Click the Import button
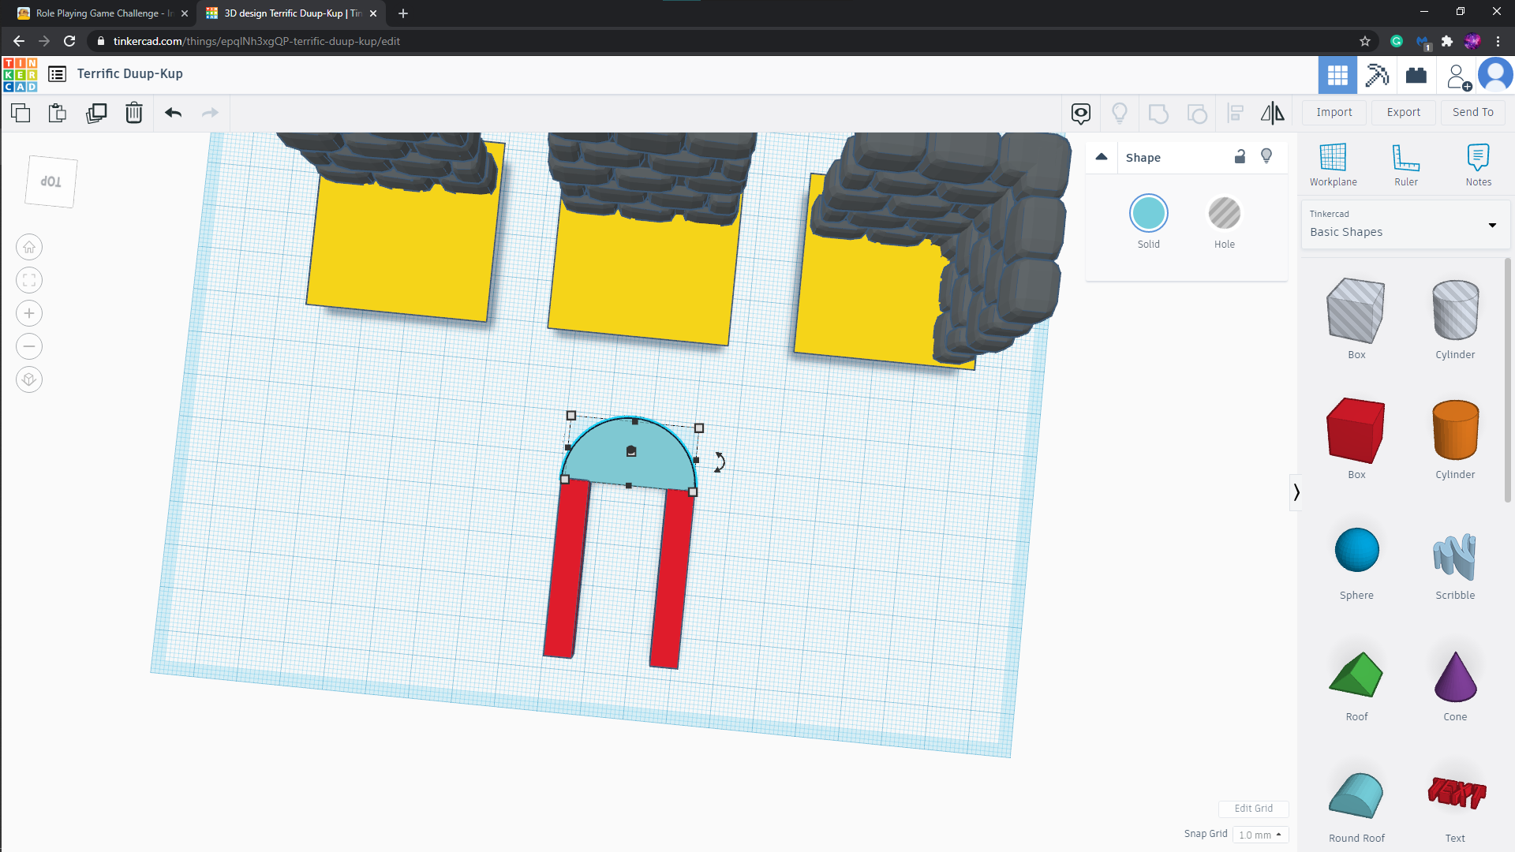This screenshot has height=852, width=1515. pos(1334,112)
